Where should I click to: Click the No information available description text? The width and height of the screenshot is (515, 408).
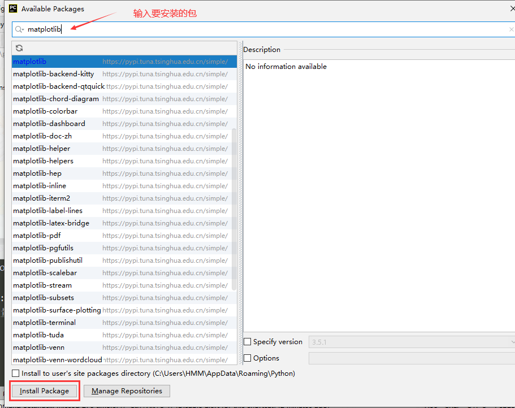(286, 67)
